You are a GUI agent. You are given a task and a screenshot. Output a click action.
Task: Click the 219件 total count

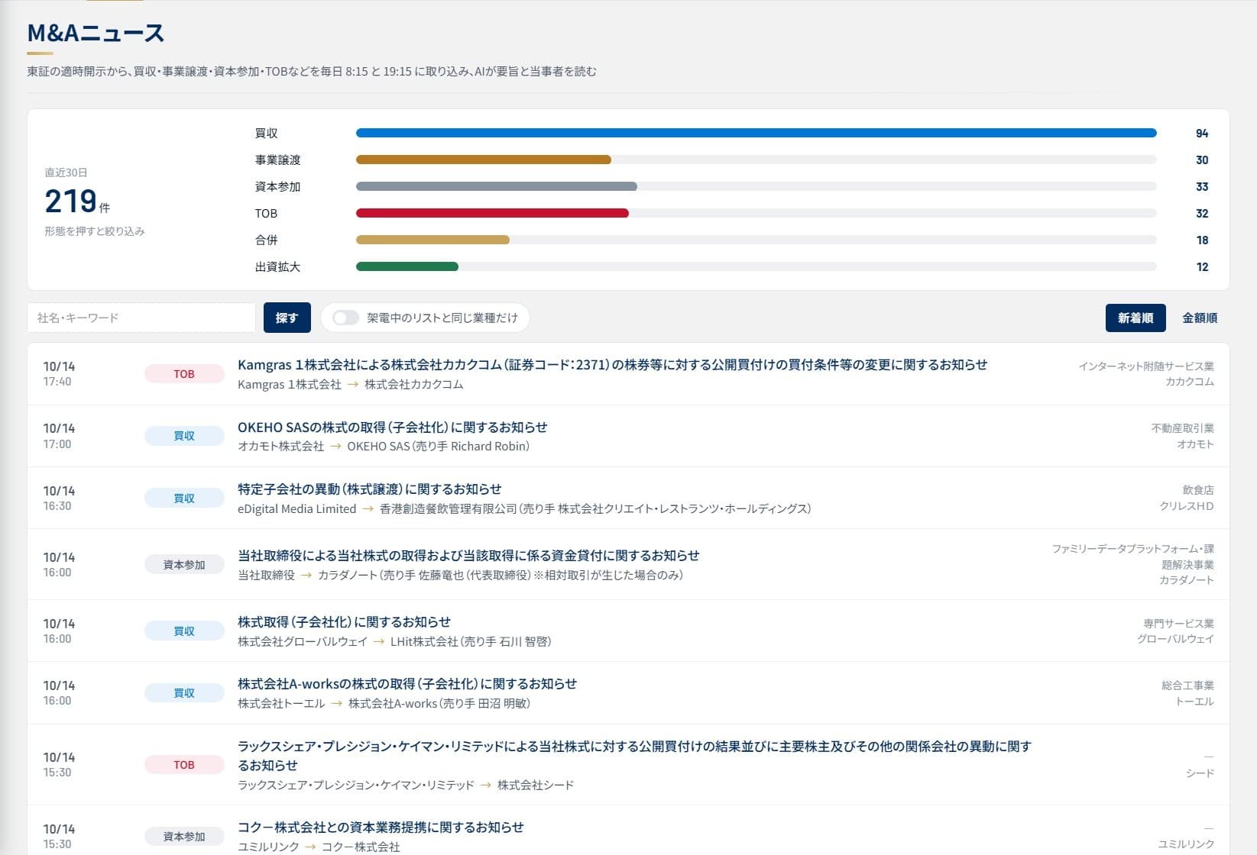(77, 202)
